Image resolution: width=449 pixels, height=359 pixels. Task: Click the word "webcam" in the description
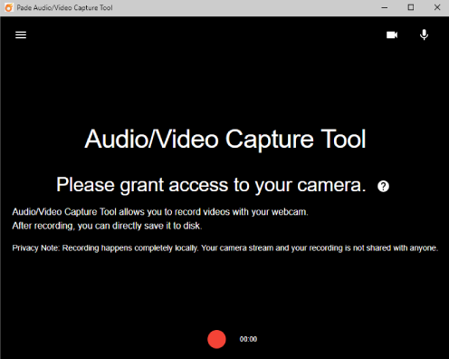tap(289, 212)
